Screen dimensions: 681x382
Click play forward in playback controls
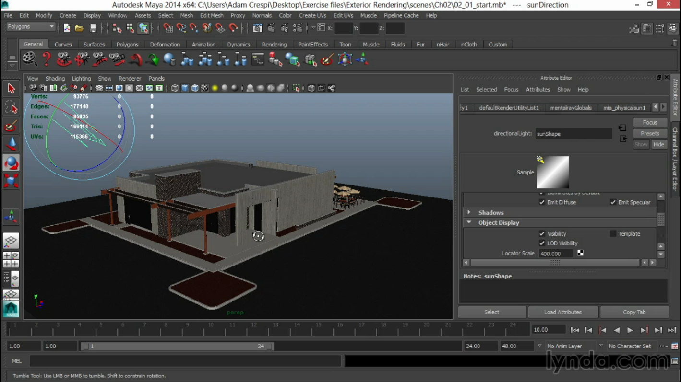tap(630, 330)
